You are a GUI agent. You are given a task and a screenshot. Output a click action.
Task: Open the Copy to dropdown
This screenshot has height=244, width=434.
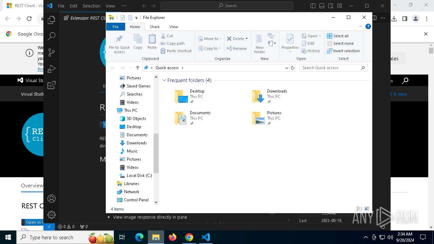coord(210,48)
